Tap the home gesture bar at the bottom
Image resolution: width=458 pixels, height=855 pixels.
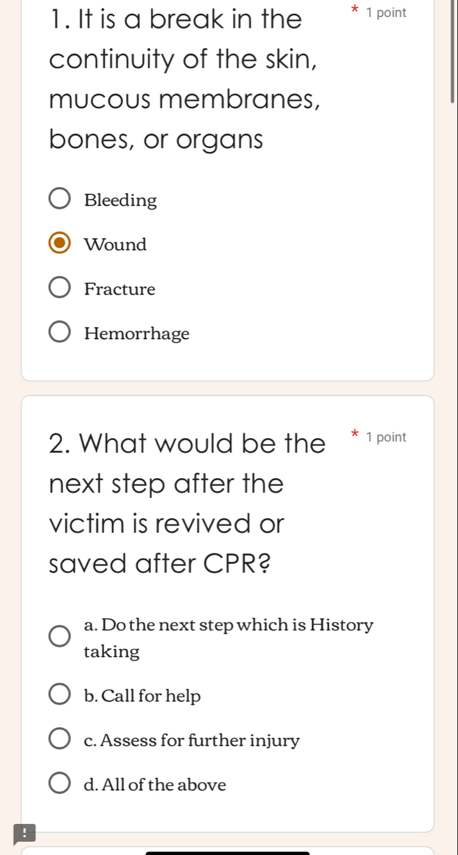227,853
